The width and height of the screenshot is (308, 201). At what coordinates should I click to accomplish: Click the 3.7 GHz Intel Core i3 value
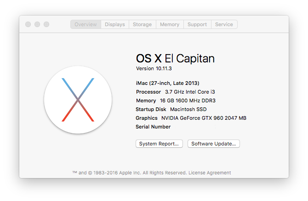point(190,92)
